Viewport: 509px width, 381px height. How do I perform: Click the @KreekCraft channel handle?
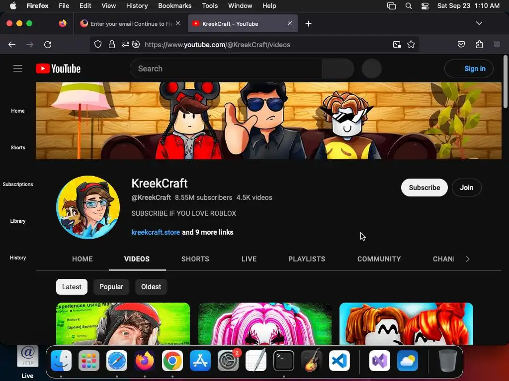point(151,197)
